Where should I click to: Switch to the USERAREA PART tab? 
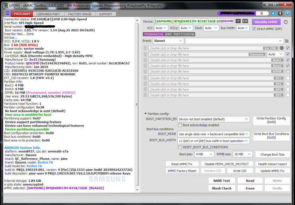coord(48,14)
